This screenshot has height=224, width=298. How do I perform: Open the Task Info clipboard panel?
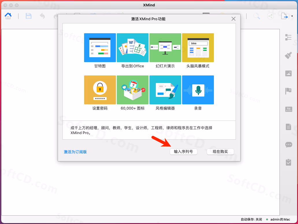click(288, 162)
